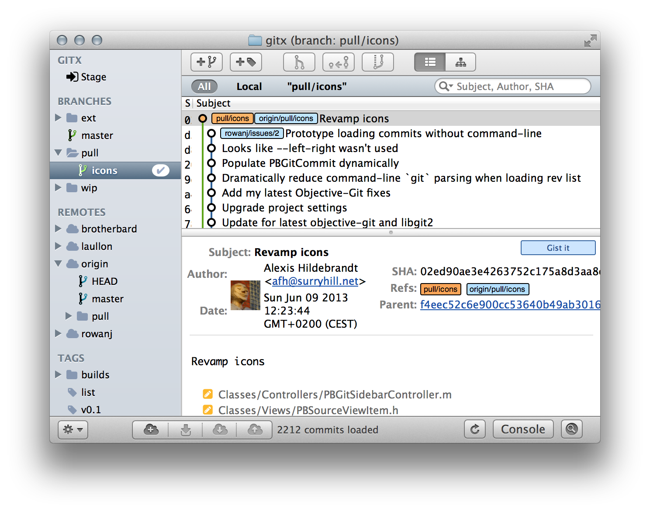Expand the builds tag folder

coord(58,375)
